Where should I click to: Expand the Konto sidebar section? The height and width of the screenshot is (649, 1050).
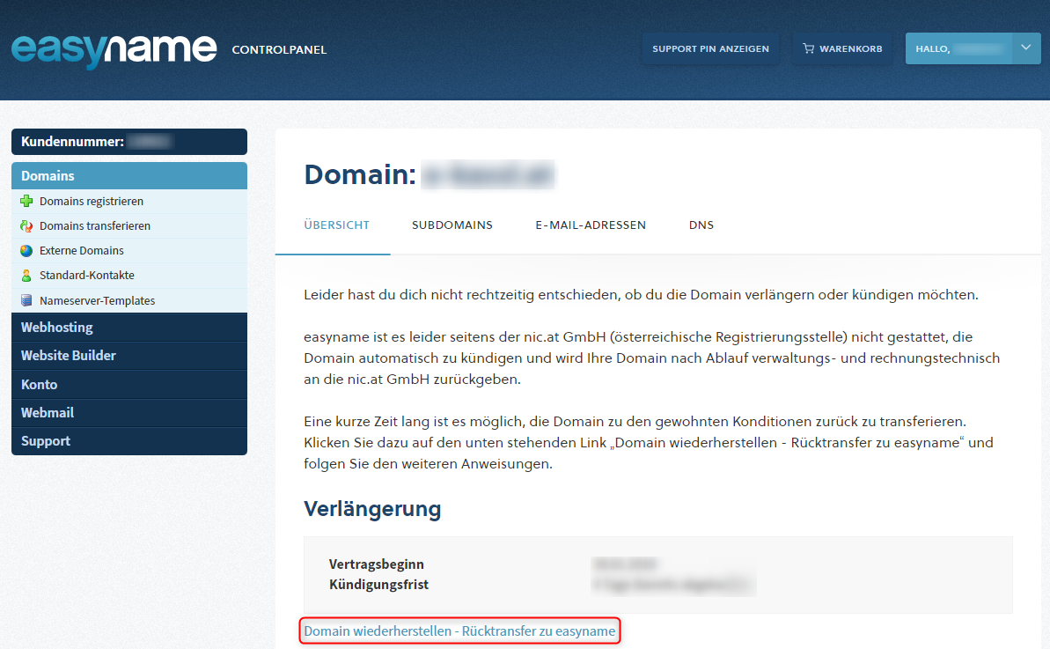coord(129,385)
